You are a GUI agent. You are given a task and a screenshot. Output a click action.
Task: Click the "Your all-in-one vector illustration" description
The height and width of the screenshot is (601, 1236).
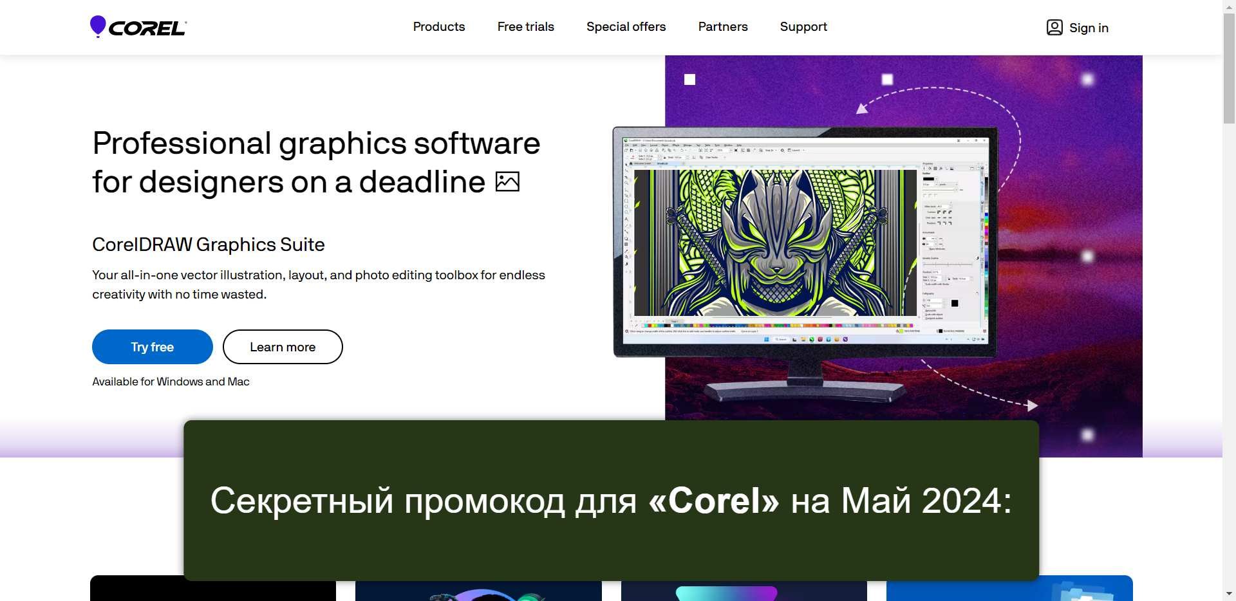pos(319,284)
